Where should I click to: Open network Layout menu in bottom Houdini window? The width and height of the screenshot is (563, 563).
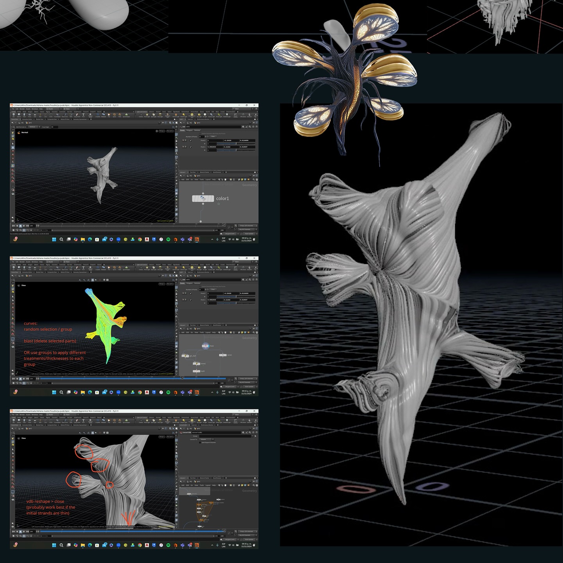pyautogui.click(x=208, y=485)
